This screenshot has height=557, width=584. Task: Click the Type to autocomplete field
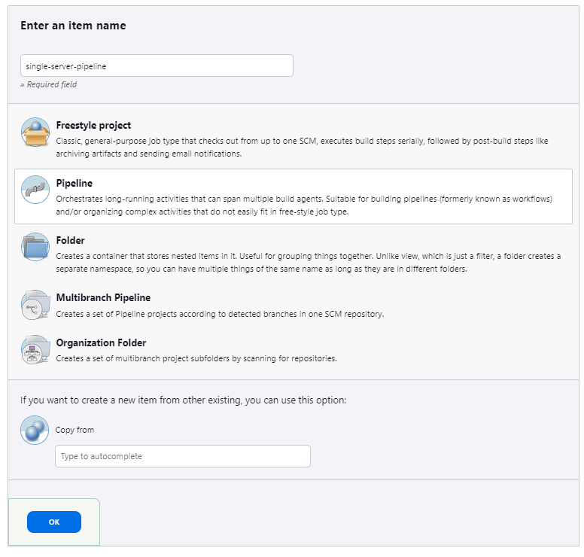[183, 456]
